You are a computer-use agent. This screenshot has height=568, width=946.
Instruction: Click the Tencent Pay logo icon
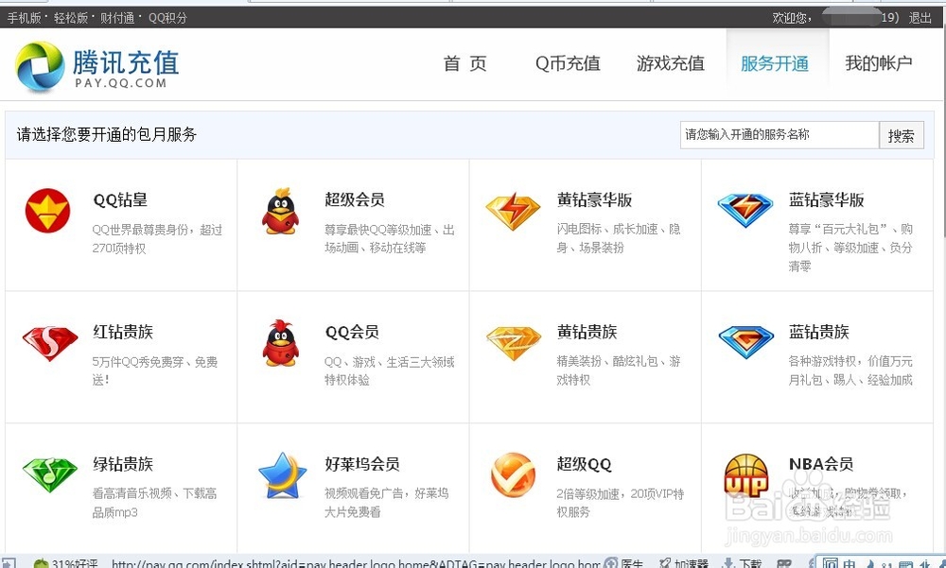tap(40, 66)
